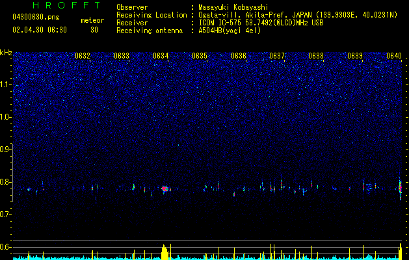Click the strong meteor echo at 0640
This screenshot has width=409, height=260.
[400, 188]
